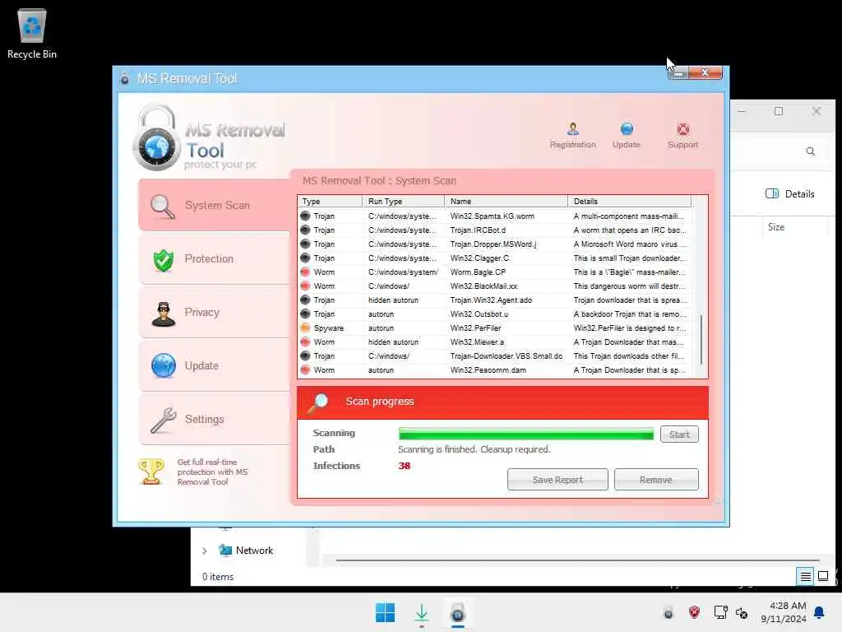Click the title bar lock icon
842x632 pixels.
click(125, 78)
